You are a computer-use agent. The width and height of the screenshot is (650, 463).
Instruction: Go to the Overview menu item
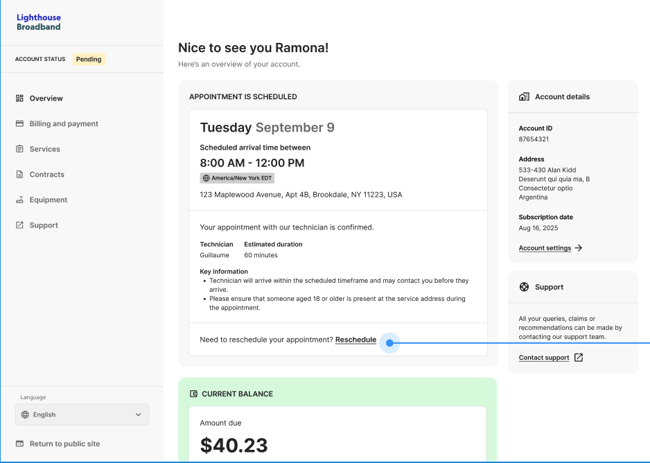coord(46,98)
